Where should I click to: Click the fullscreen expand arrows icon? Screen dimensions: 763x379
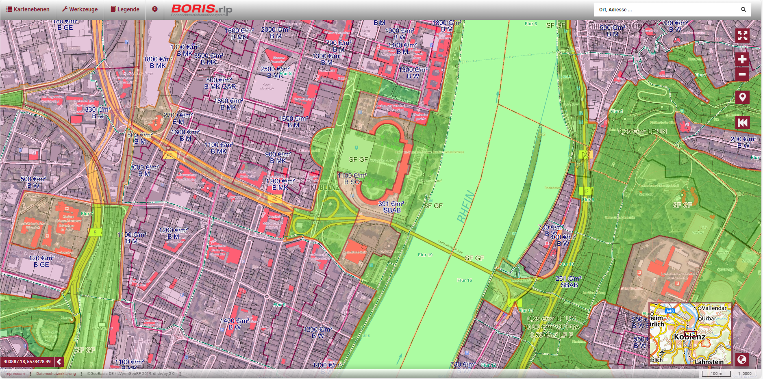(742, 36)
